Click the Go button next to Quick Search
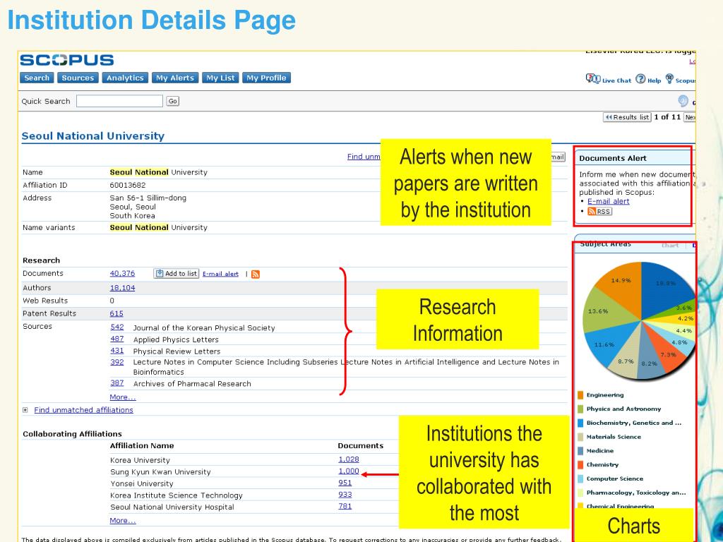Viewport: 723px width, 542px height. [x=173, y=101]
